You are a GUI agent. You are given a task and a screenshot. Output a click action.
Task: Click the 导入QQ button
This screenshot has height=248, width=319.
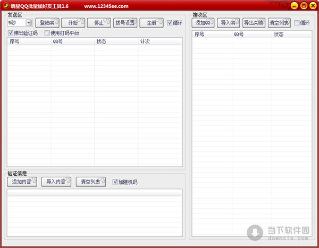228,23
